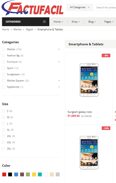Click the Factufacil logo
Image resolution: width=116 pixels, height=183 pixels.
pos(32,8)
